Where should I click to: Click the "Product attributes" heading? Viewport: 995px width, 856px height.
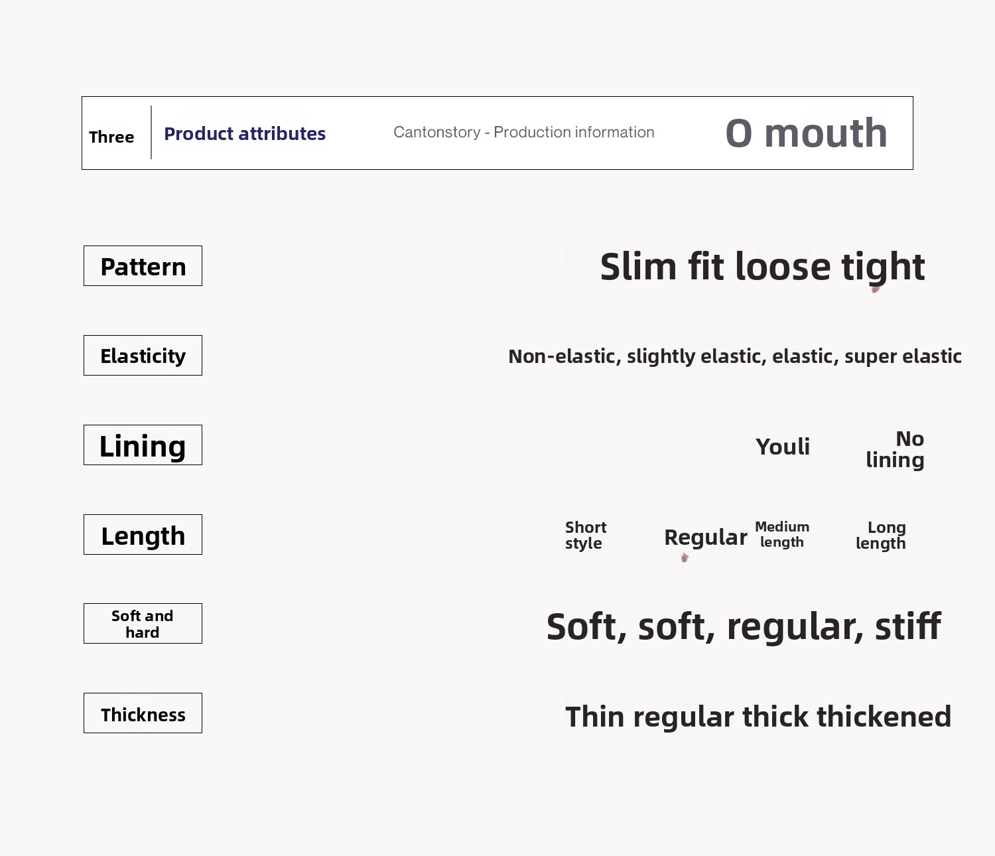tap(245, 133)
